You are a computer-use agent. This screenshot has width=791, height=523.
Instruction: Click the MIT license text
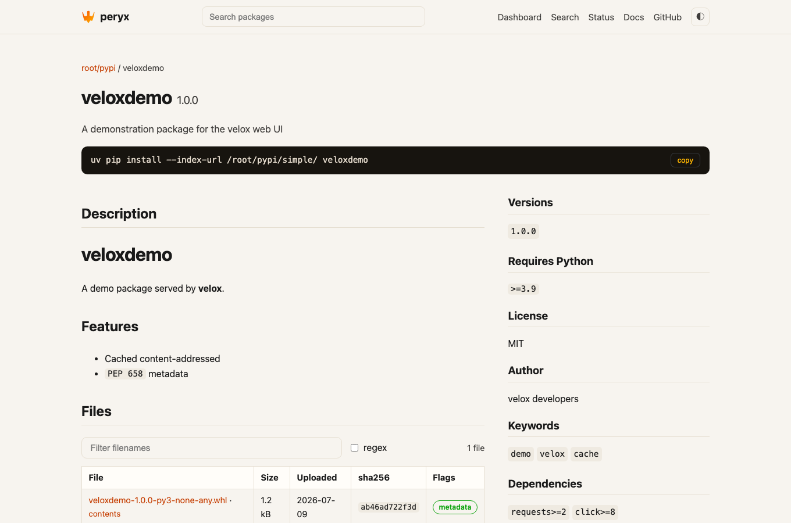516,343
